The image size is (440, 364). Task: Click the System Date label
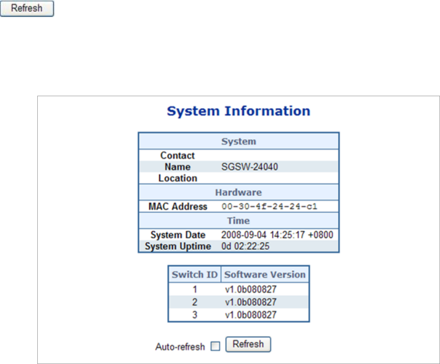click(x=178, y=235)
